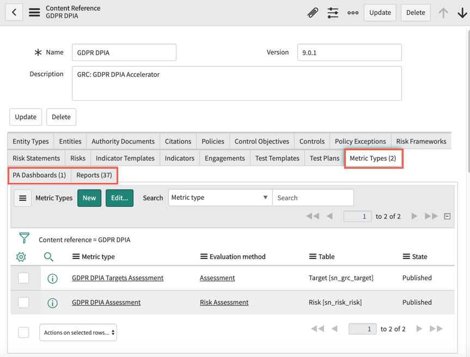Viewport: 470px width, 357px height.
Task: Open list personalization gear icon
Action: 21,257
